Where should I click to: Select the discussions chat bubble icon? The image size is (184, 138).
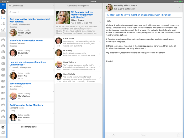point(3,18)
